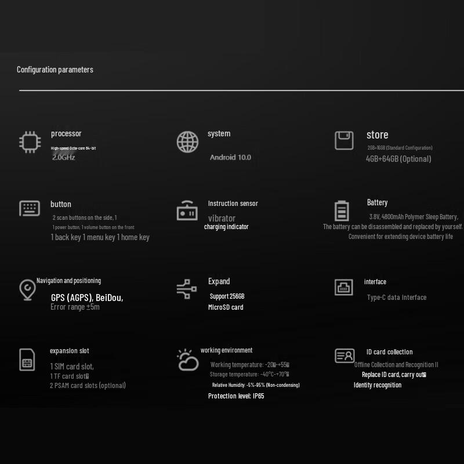Screen dimensions: 464x464
Task: Select 'Offline Collection and Recognition II' text
Action: pos(396,365)
